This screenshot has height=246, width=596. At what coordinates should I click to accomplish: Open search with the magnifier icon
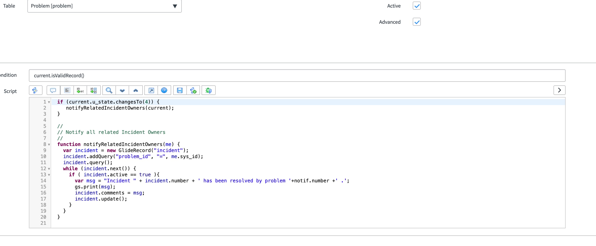click(109, 90)
